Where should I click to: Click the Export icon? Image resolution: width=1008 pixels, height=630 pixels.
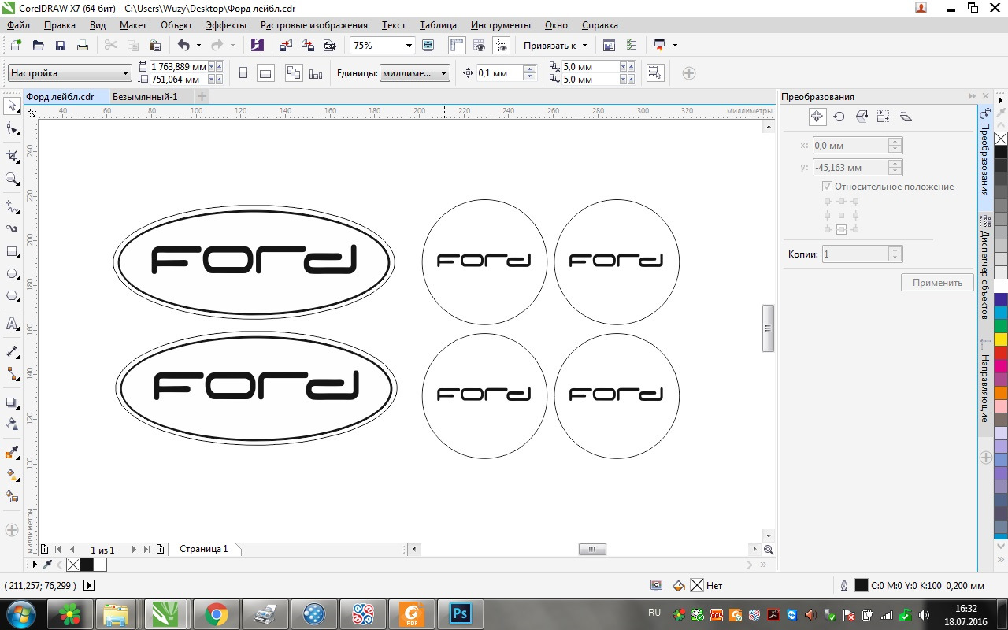308,45
